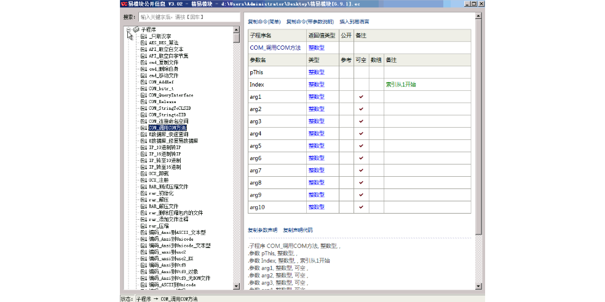This screenshot has height=302, width=605.
Task: Collapse the 子程序 root tree node
Action: (129, 29)
